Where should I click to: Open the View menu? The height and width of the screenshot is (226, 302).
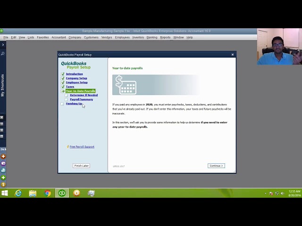[22, 38]
